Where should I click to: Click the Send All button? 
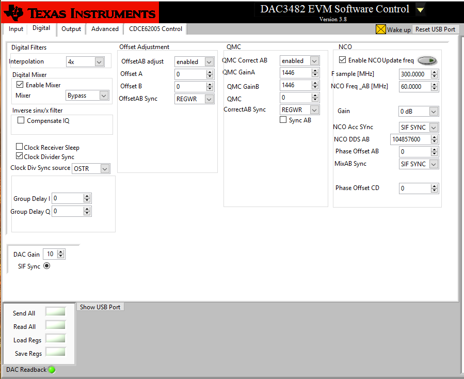coord(55,312)
